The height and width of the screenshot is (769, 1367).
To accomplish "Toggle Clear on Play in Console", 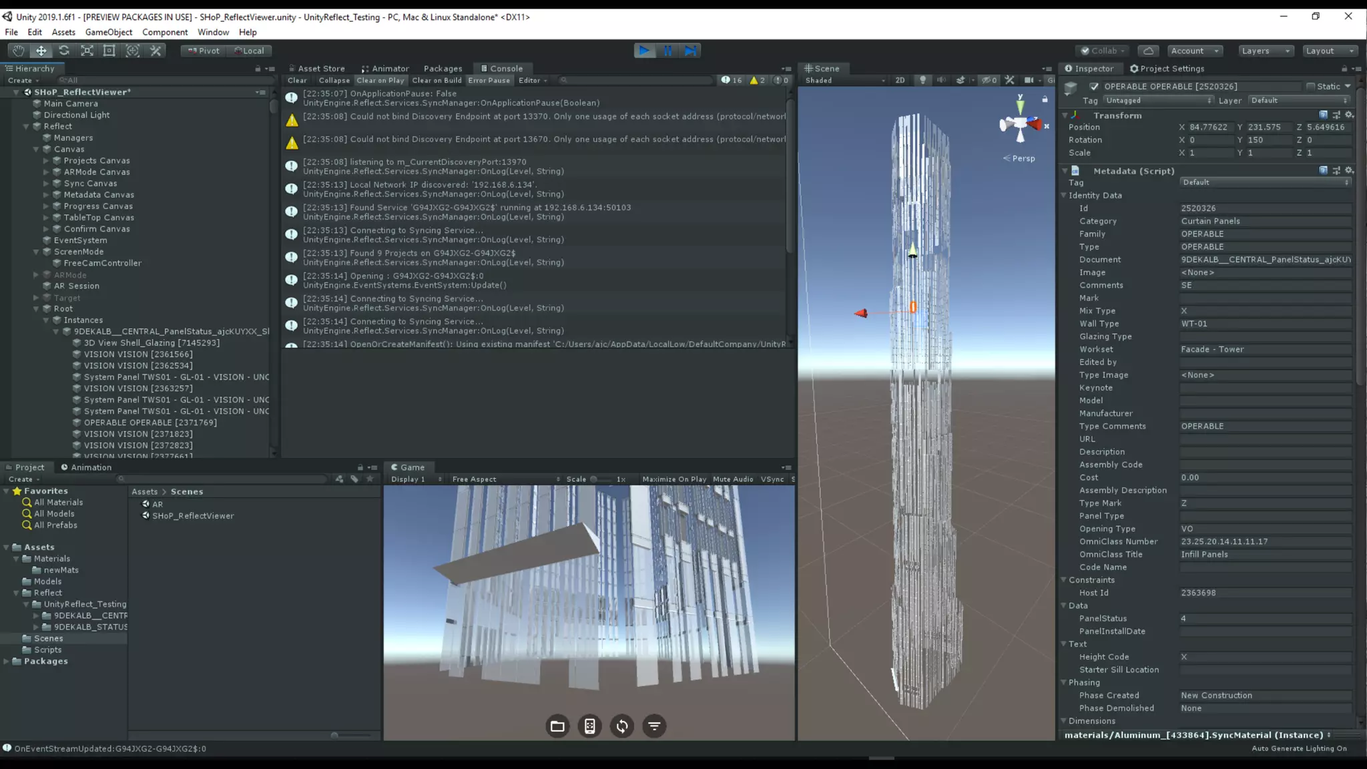I will point(380,80).
